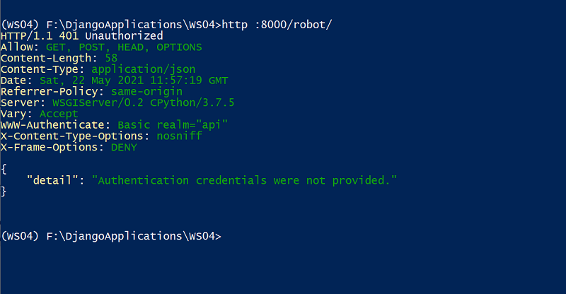Image resolution: width=566 pixels, height=294 pixels.
Task: Click the 'same-origin' Referrer-Policy value
Action: tap(146, 92)
